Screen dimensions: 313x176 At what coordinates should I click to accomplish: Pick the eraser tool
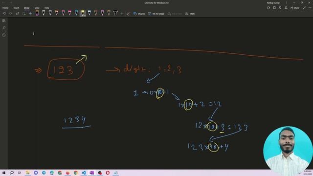point(37,13)
